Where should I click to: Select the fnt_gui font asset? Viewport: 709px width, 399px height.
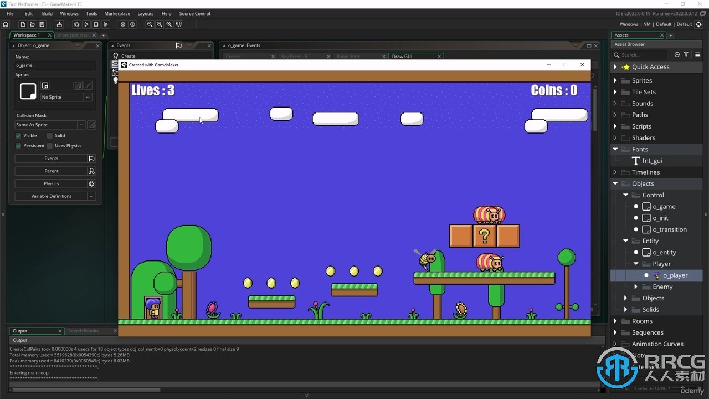652,161
